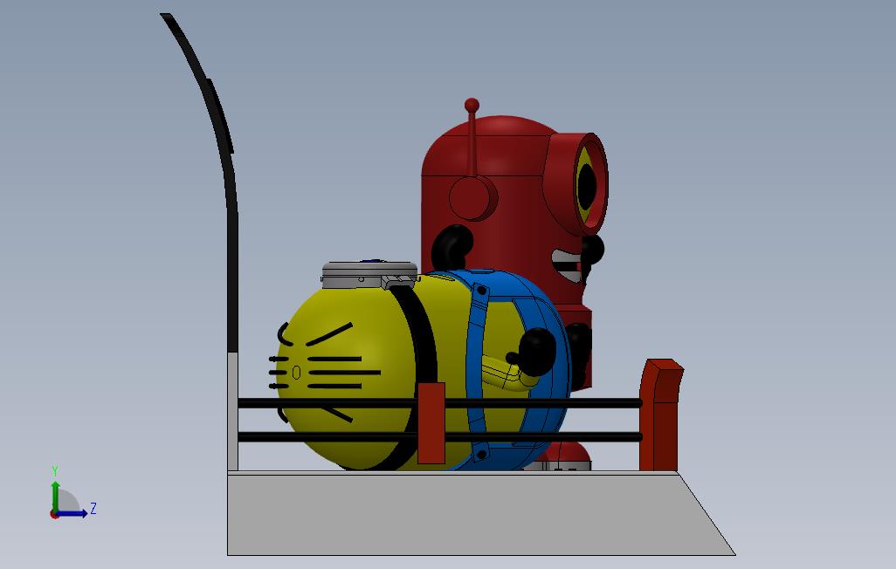Click the Z label on the axis triad
896x569 pixels.
pyautogui.click(x=93, y=508)
